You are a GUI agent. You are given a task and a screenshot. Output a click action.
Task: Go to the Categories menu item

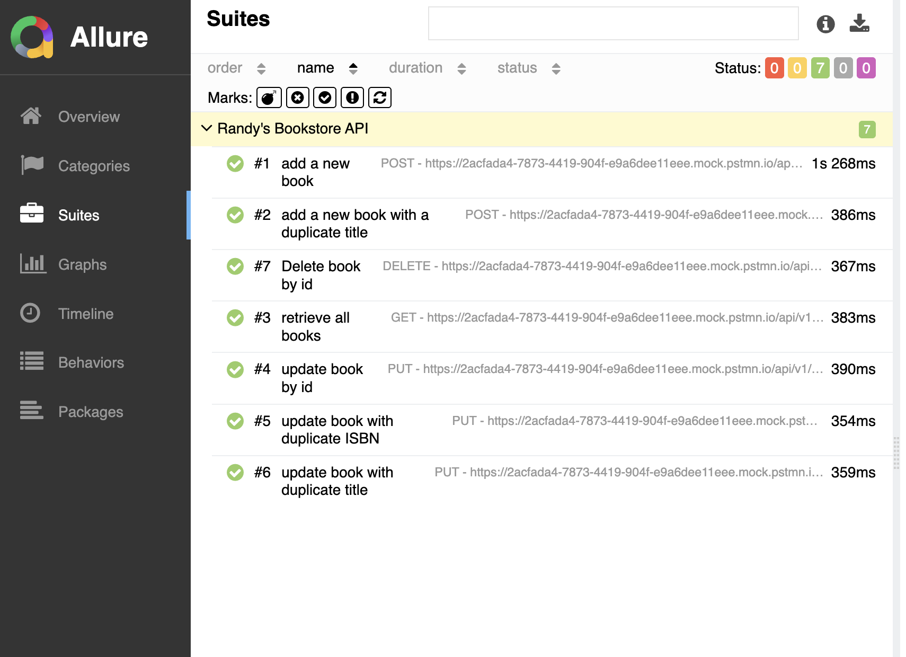point(94,166)
